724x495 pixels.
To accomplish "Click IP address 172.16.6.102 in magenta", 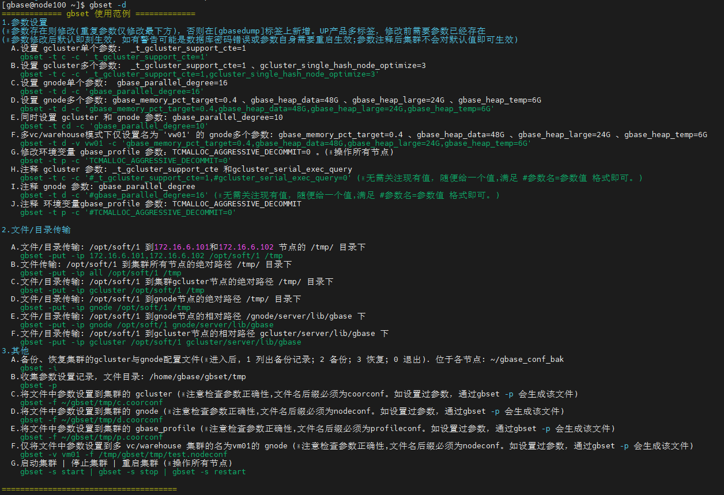I will click(246, 247).
